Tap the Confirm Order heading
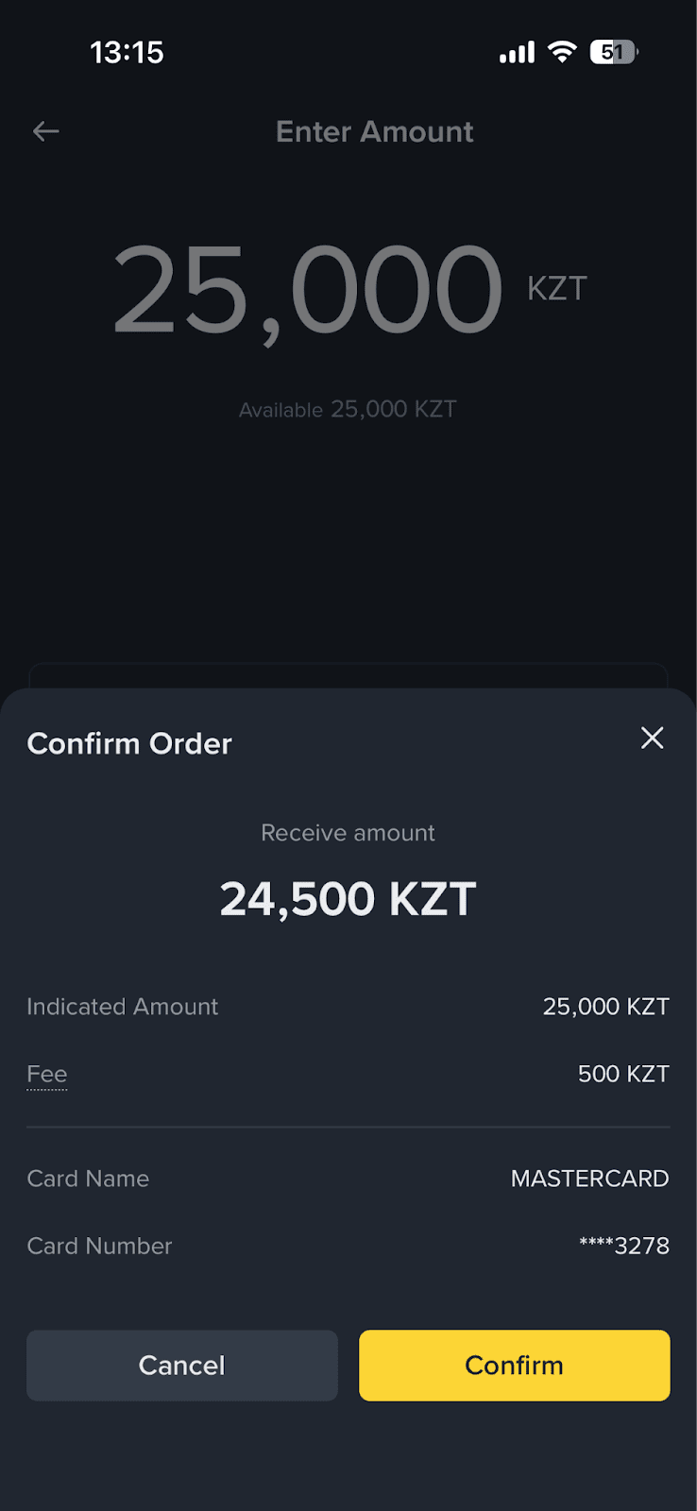The width and height of the screenshot is (697, 1511). pos(129,744)
